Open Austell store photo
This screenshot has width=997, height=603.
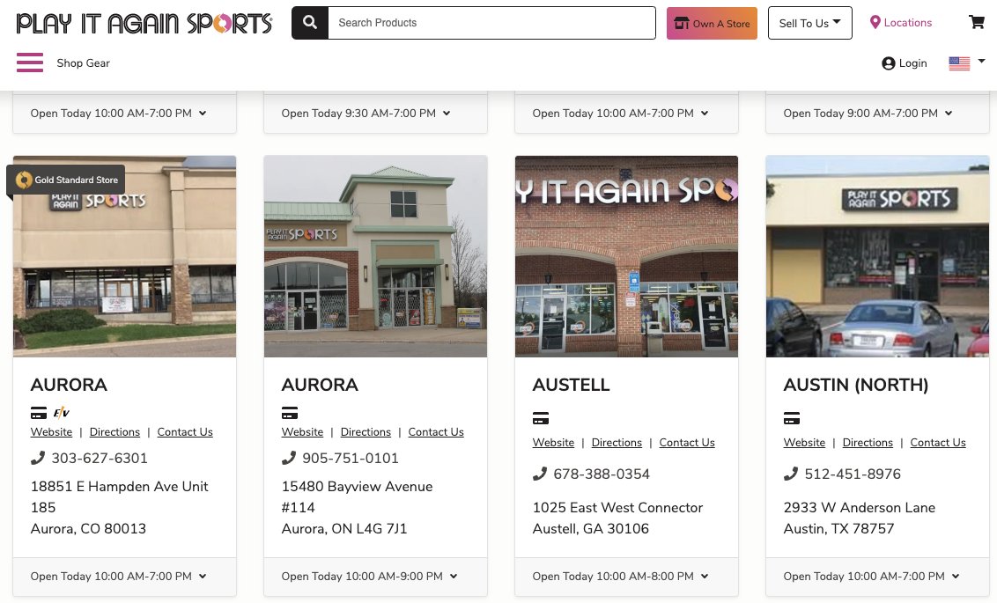click(626, 256)
